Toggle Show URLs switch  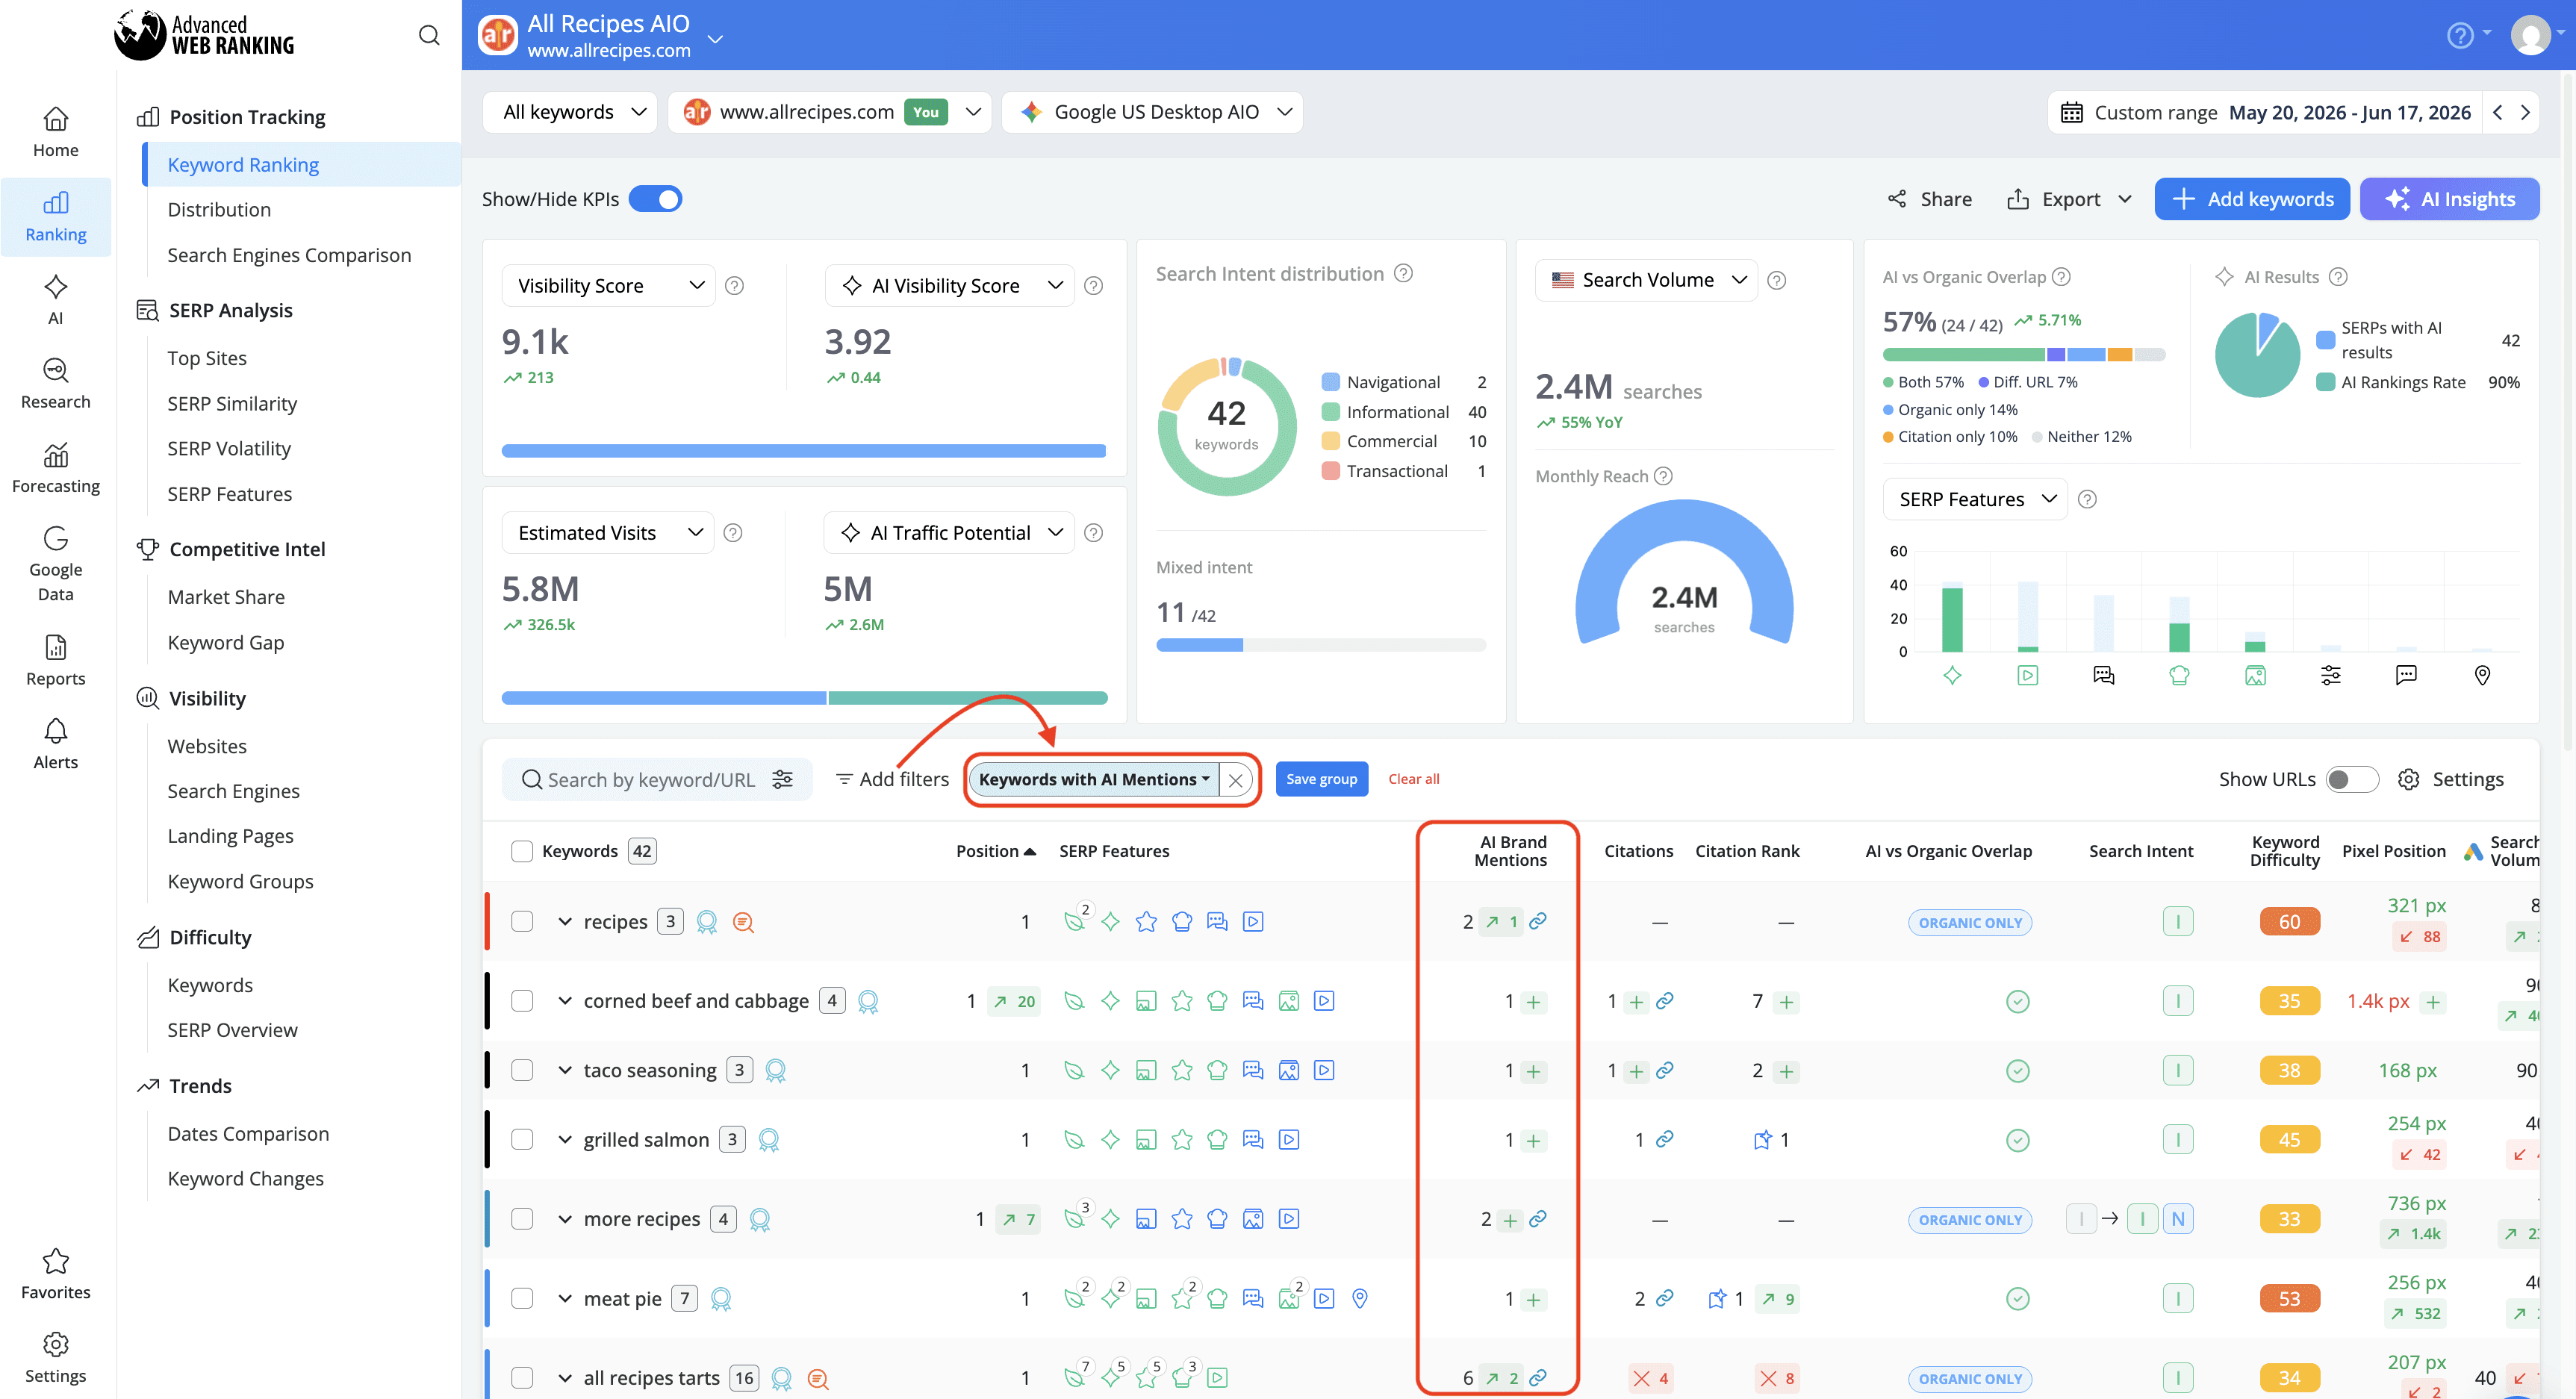[2351, 779]
